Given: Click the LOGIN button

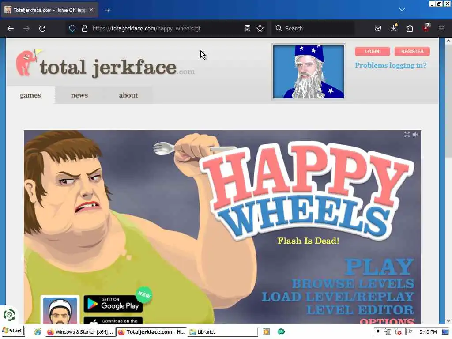Looking at the screenshot, I should (372, 51).
